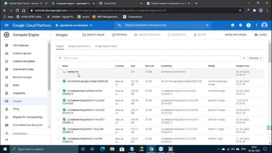The image size is (272, 153).
Task: Check the c3-deeplearning-tf-ent-2-1-cu100 checkbox
Action: (59, 139)
